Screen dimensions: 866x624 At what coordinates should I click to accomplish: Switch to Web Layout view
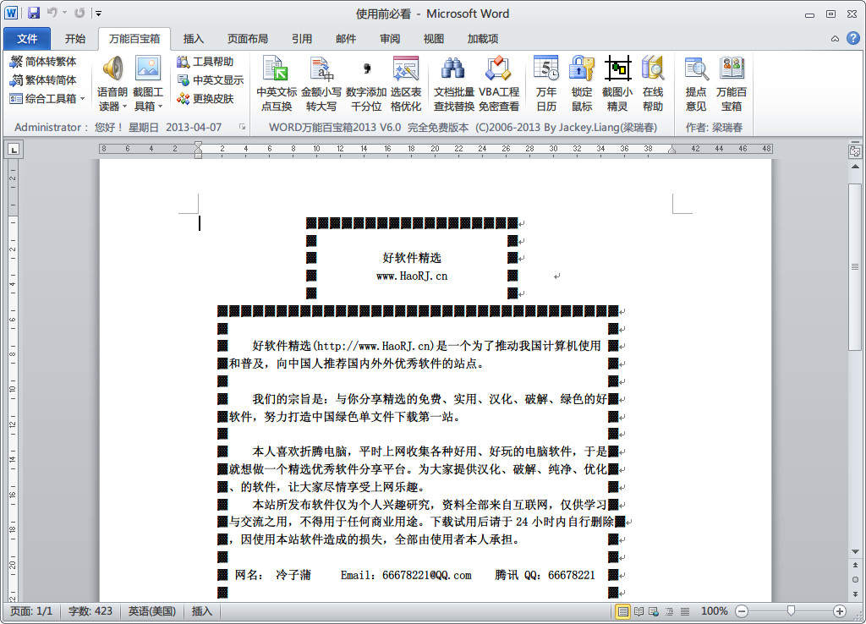click(654, 611)
